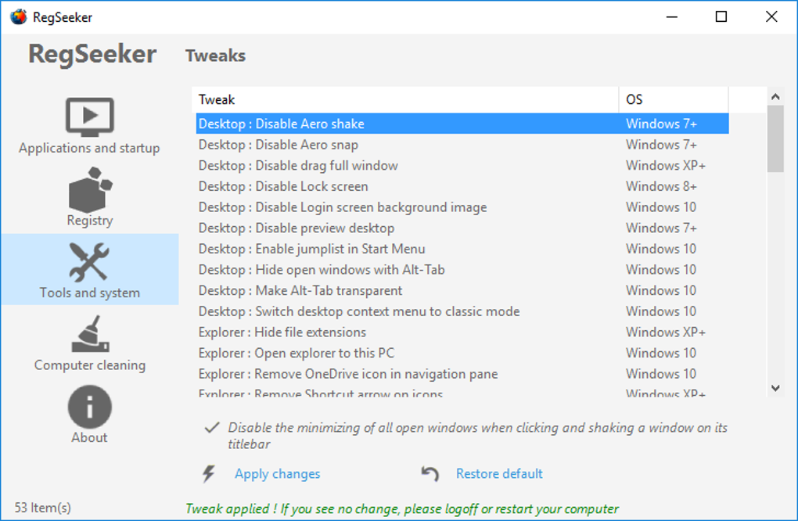Select Desktop : Make Alt-Tab transparent tweak
Image resolution: width=798 pixels, height=521 pixels.
point(300,290)
